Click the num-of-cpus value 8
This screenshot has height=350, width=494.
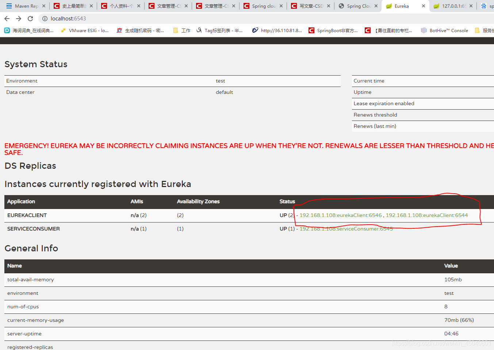coord(446,307)
